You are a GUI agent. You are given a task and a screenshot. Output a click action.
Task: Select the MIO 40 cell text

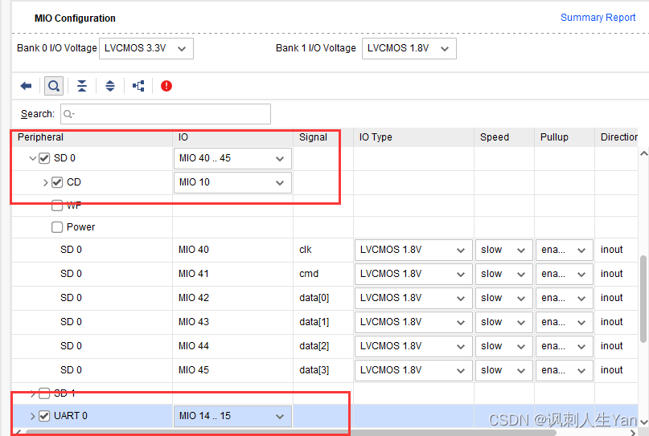tap(194, 250)
